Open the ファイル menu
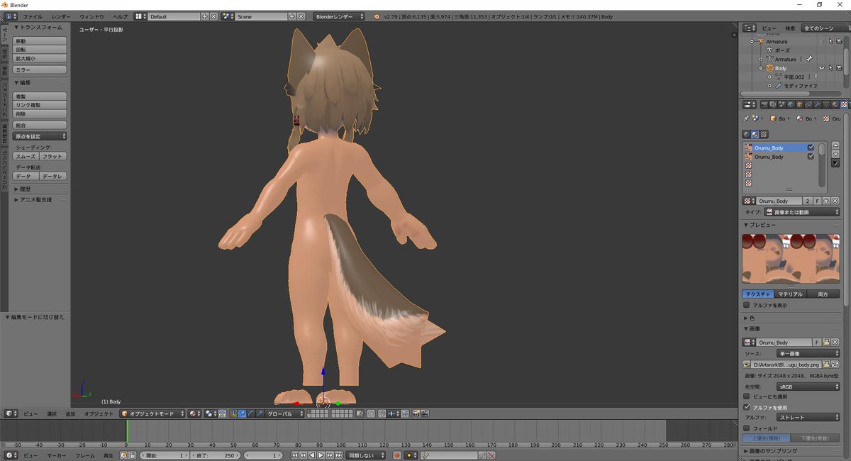851x461 pixels. click(x=33, y=16)
